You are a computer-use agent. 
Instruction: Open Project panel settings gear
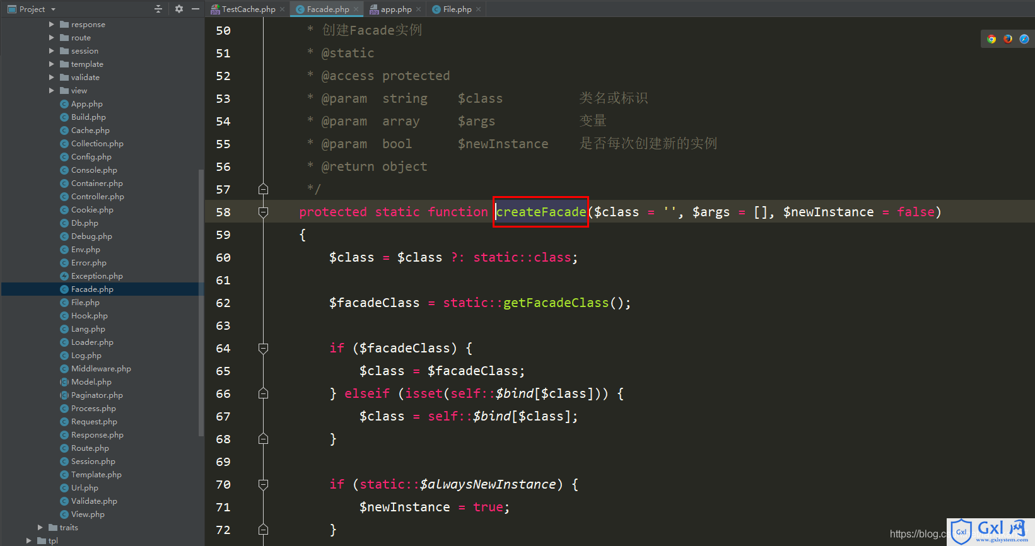point(179,9)
